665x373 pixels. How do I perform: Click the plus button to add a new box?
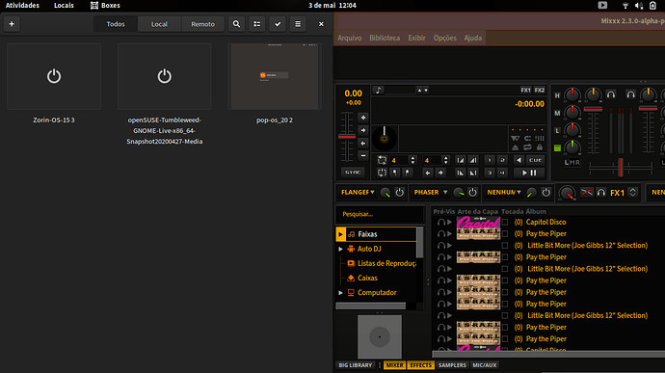[12, 24]
